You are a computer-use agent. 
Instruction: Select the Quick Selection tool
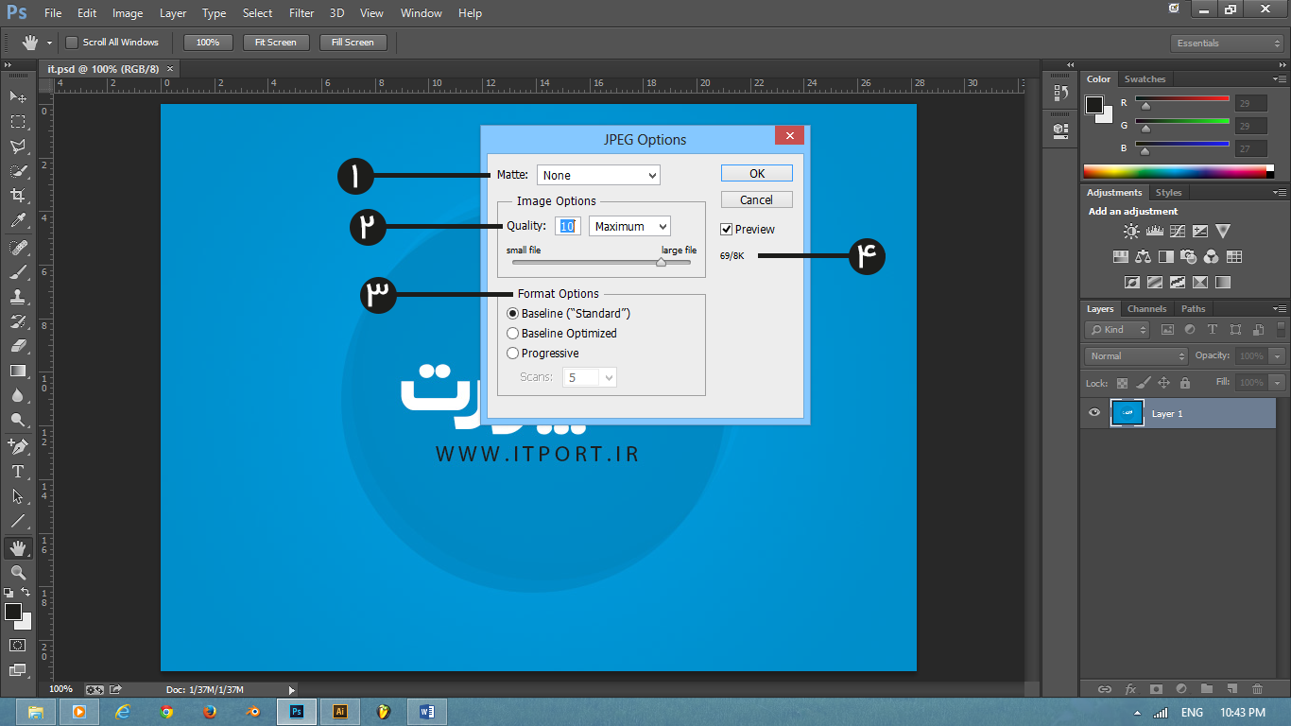(x=18, y=171)
